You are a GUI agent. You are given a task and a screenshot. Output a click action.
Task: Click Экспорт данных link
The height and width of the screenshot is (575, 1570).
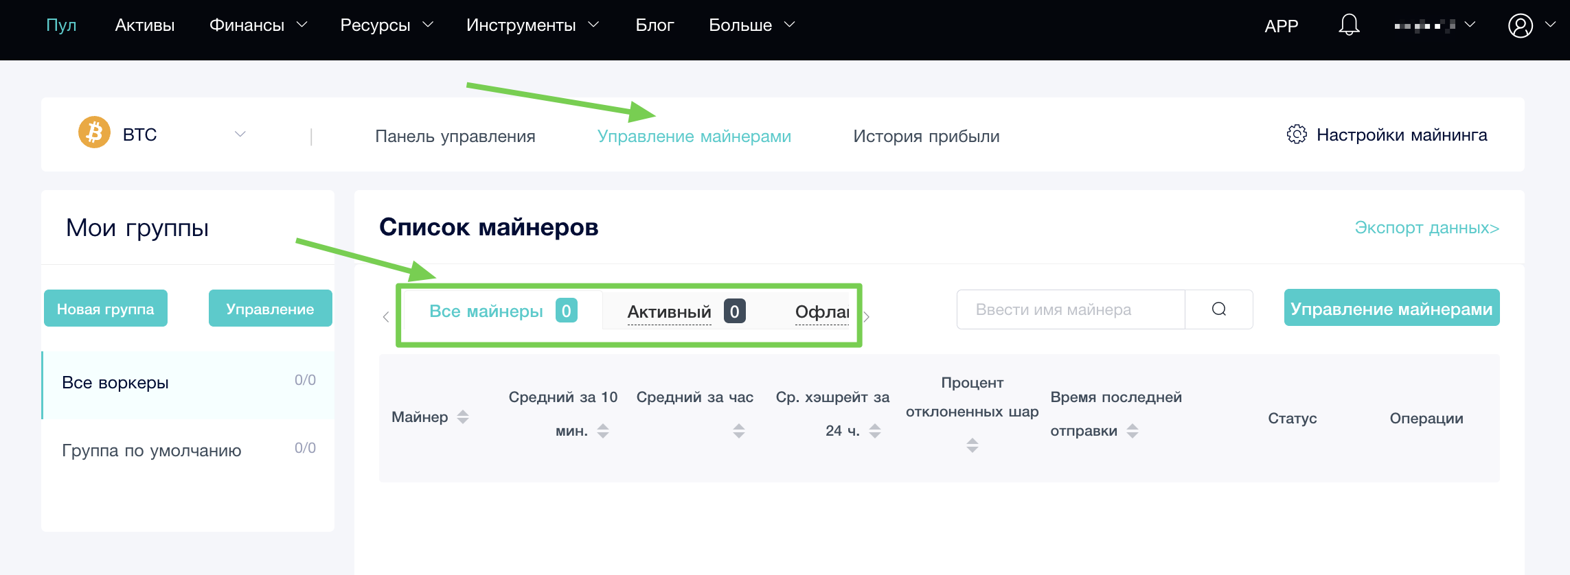click(x=1426, y=227)
